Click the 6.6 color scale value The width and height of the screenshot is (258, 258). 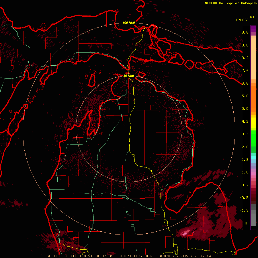pyautogui.click(x=245, y=83)
